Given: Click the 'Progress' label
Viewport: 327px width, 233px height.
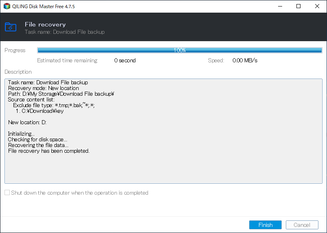Looking at the screenshot, I should pyautogui.click(x=15, y=50).
